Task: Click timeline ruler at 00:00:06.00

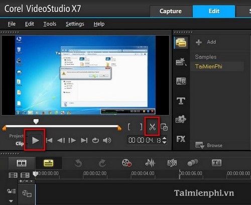Action: coord(191,173)
